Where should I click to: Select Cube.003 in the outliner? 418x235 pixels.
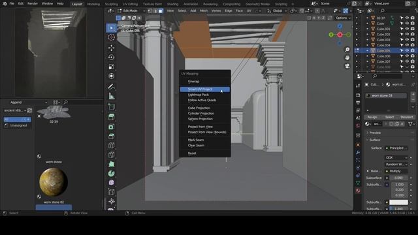pyautogui.click(x=383, y=40)
